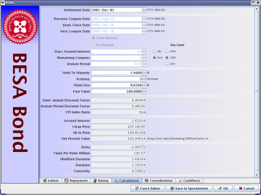
Task: Click the Next Coupon Date spinner
Action: point(144,31)
